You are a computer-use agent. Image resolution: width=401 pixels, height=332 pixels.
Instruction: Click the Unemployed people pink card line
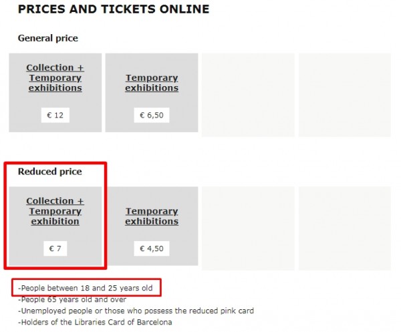click(x=136, y=311)
